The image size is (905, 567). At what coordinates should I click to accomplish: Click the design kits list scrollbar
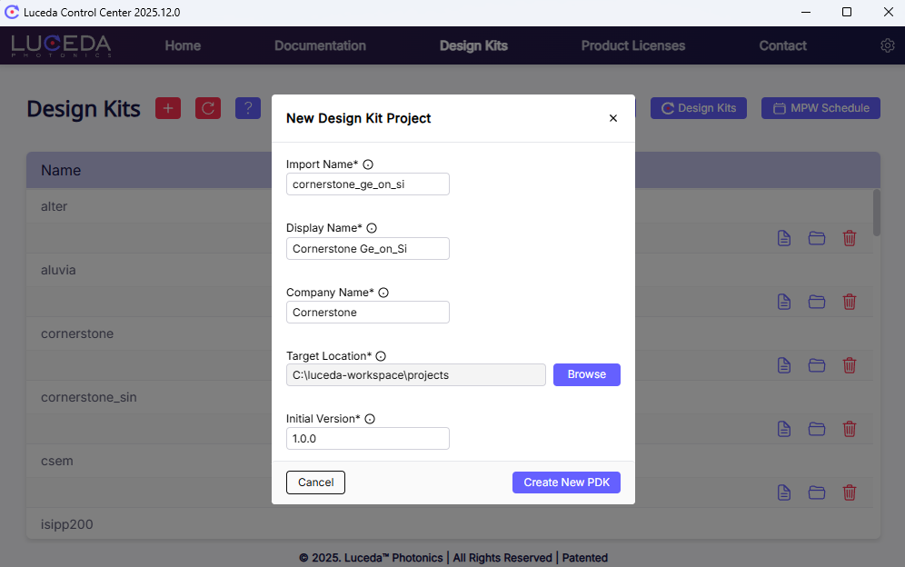tap(876, 213)
